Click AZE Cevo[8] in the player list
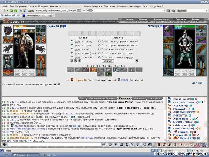This screenshot has height=157, width=209. point(181,106)
